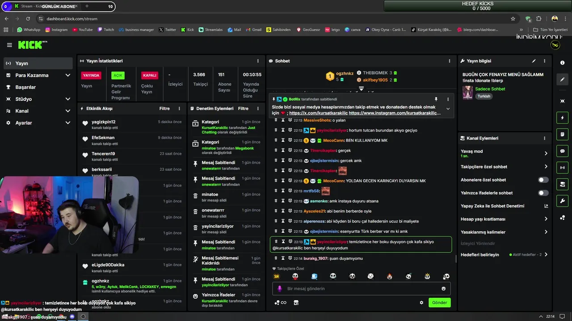
Task: Bookmark page with star icon in address bar
Action: [x=513, y=19]
